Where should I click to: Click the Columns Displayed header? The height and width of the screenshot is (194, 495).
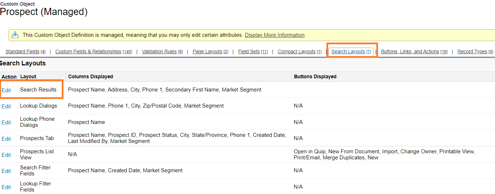pyautogui.click(x=91, y=76)
